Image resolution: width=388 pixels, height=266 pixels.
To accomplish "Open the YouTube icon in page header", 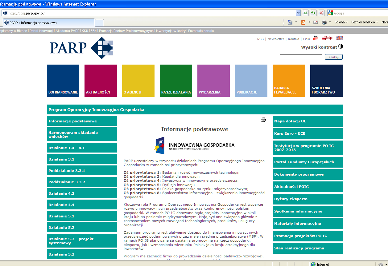I will click(x=316, y=38).
